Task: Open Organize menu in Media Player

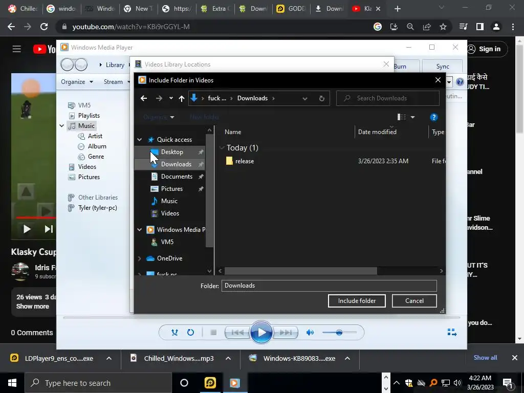Action: [77, 82]
